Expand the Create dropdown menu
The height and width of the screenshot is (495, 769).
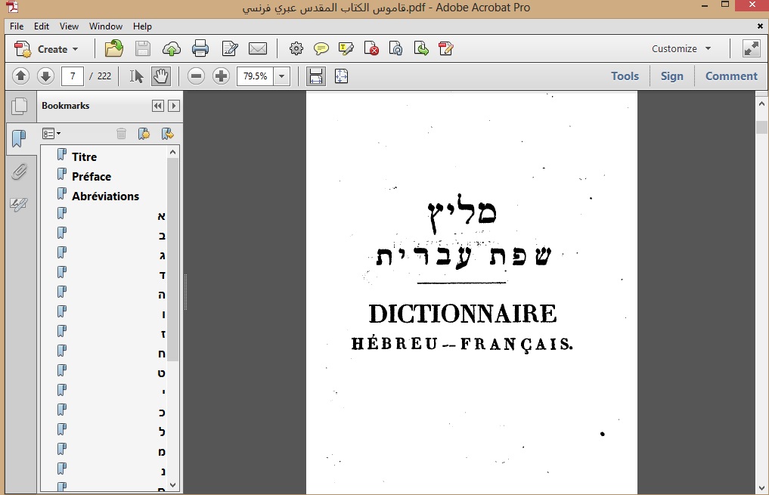tap(75, 49)
